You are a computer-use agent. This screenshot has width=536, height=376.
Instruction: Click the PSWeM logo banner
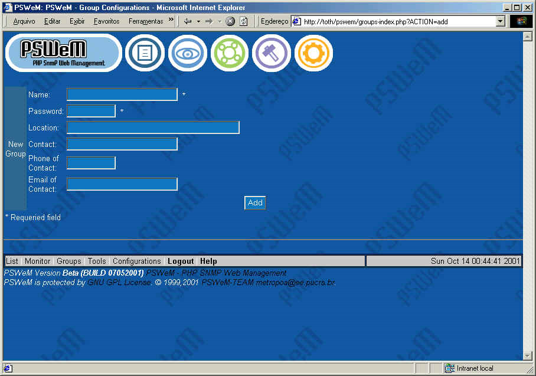[63, 53]
